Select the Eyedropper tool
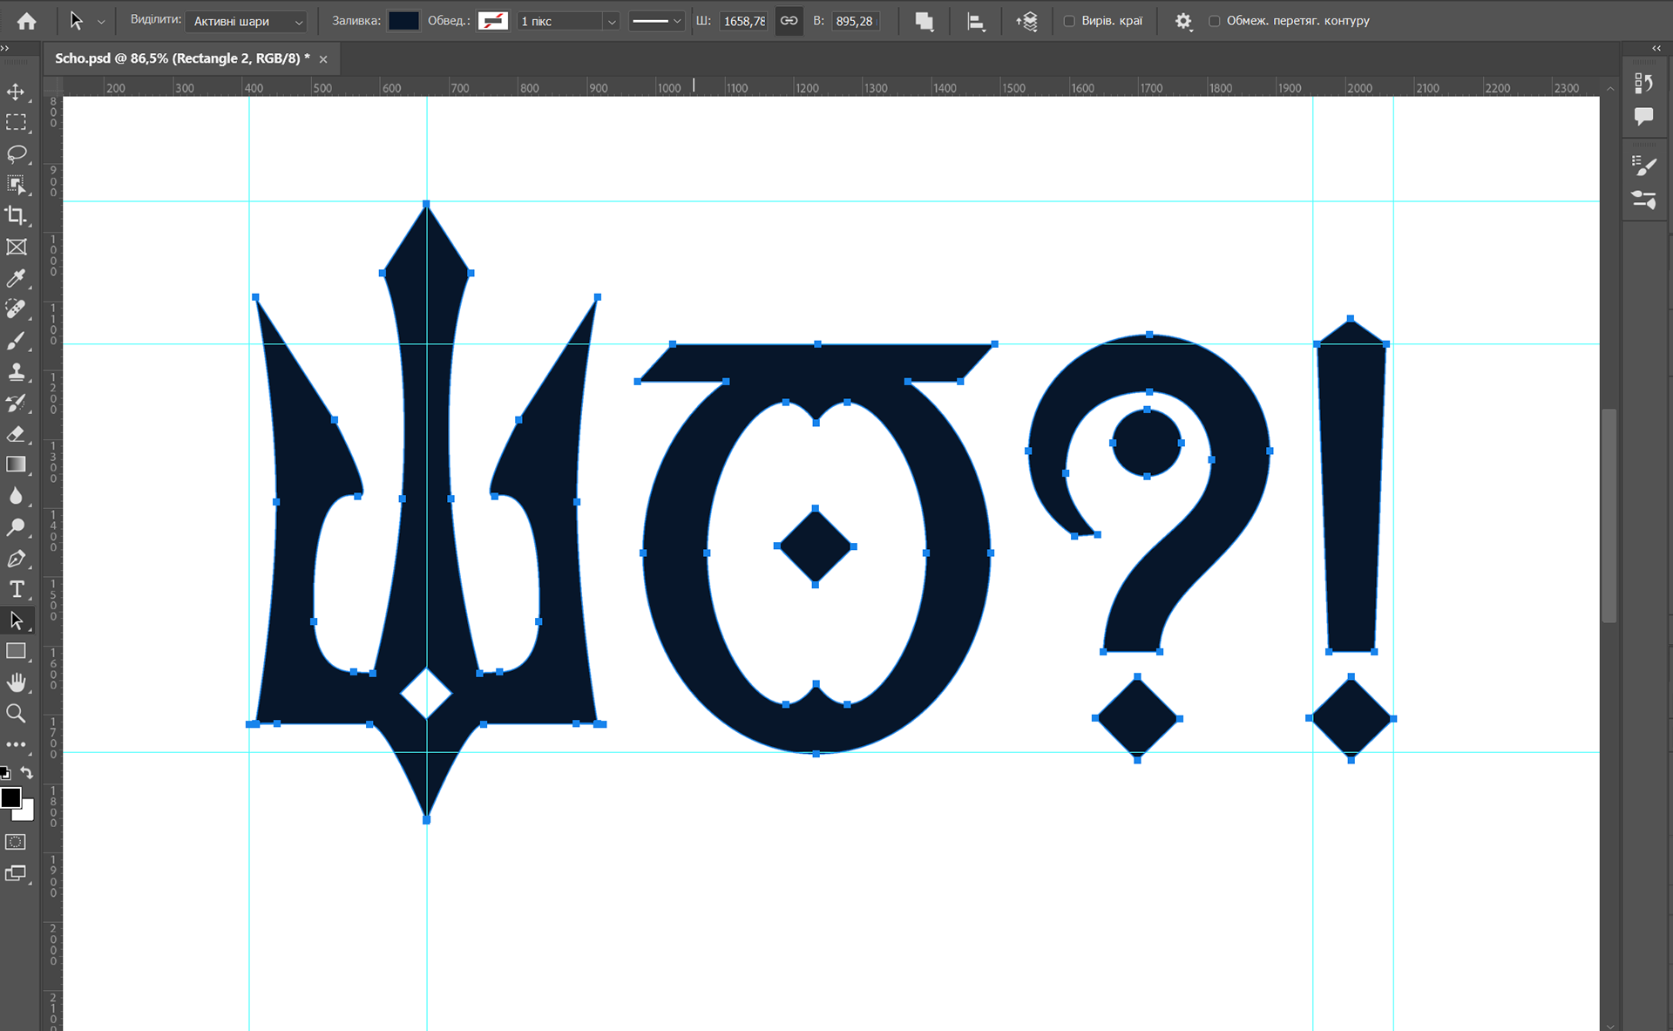1673x1031 pixels. point(16,278)
